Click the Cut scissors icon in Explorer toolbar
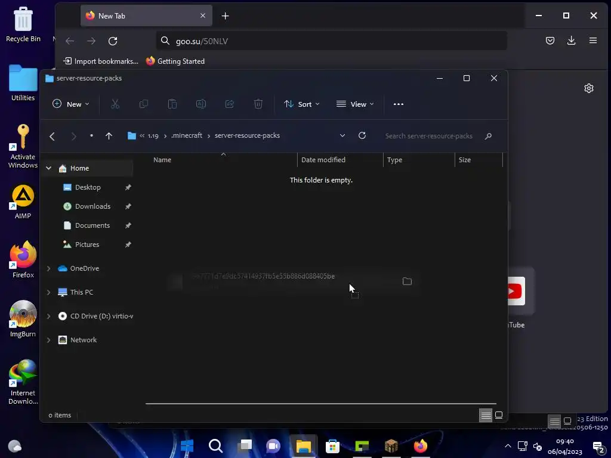The height and width of the screenshot is (458, 611). click(115, 104)
